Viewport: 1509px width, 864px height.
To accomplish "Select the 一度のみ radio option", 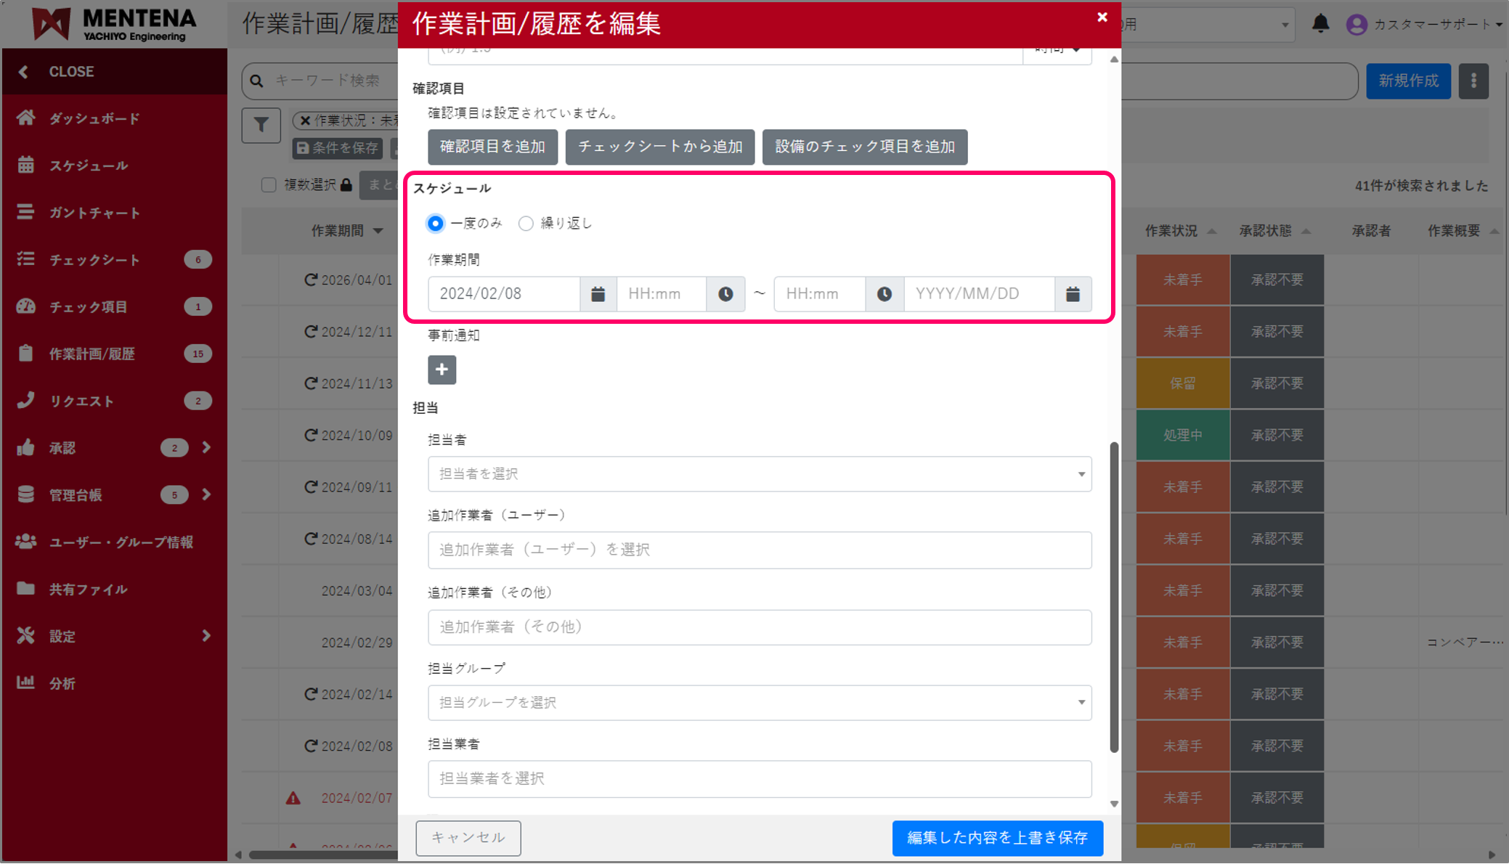I will point(436,224).
